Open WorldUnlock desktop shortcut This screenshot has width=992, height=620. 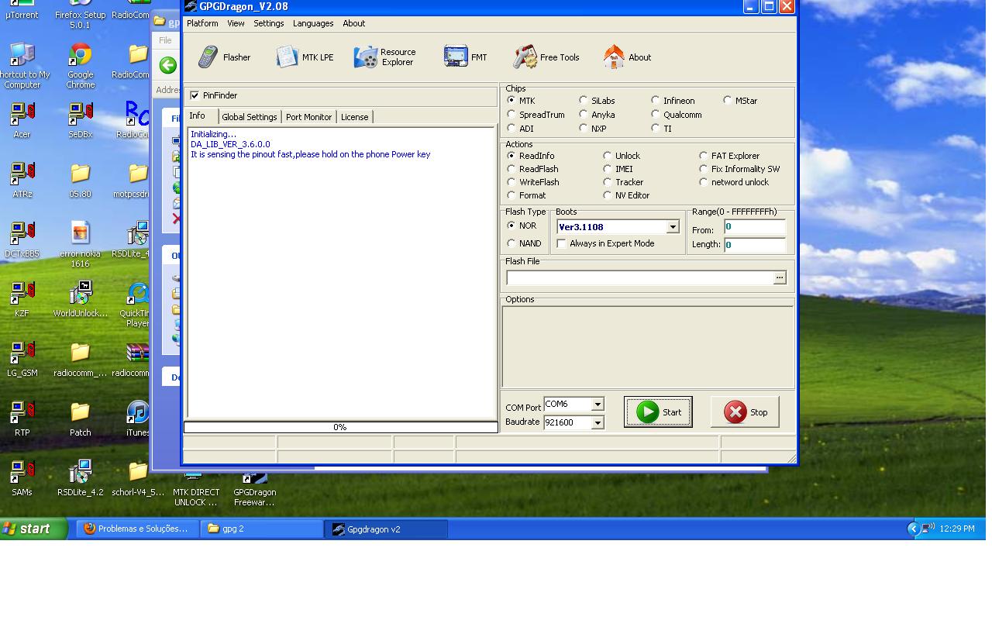pyautogui.click(x=80, y=299)
